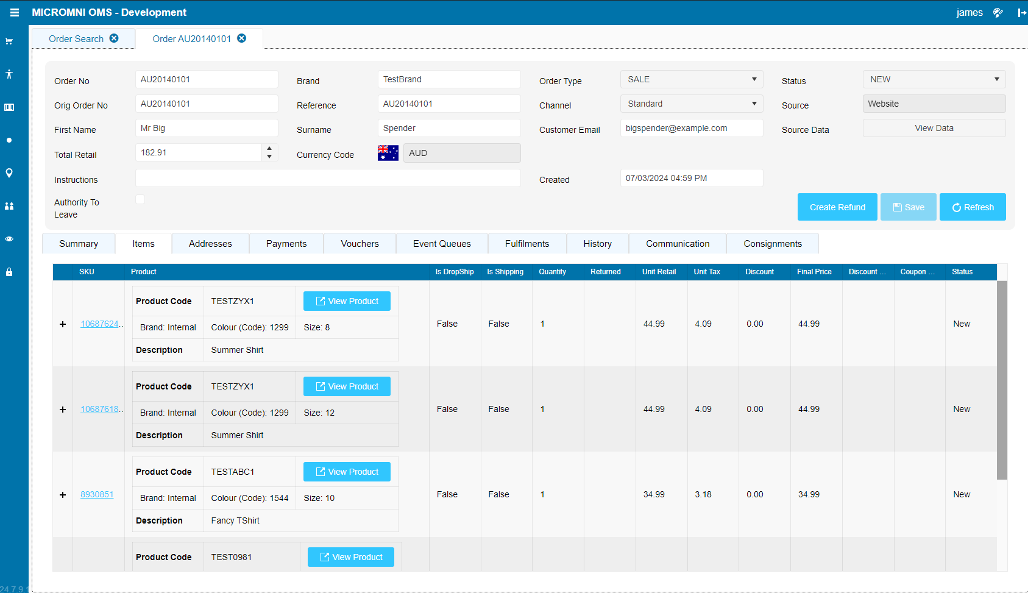Viewport: 1028px width, 593px height.
Task: Open the person figure sidebar icon
Action: click(x=9, y=74)
